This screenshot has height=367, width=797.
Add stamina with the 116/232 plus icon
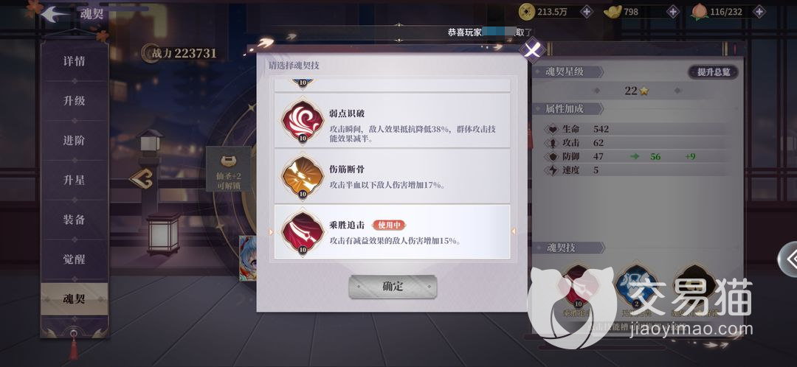coord(759,11)
